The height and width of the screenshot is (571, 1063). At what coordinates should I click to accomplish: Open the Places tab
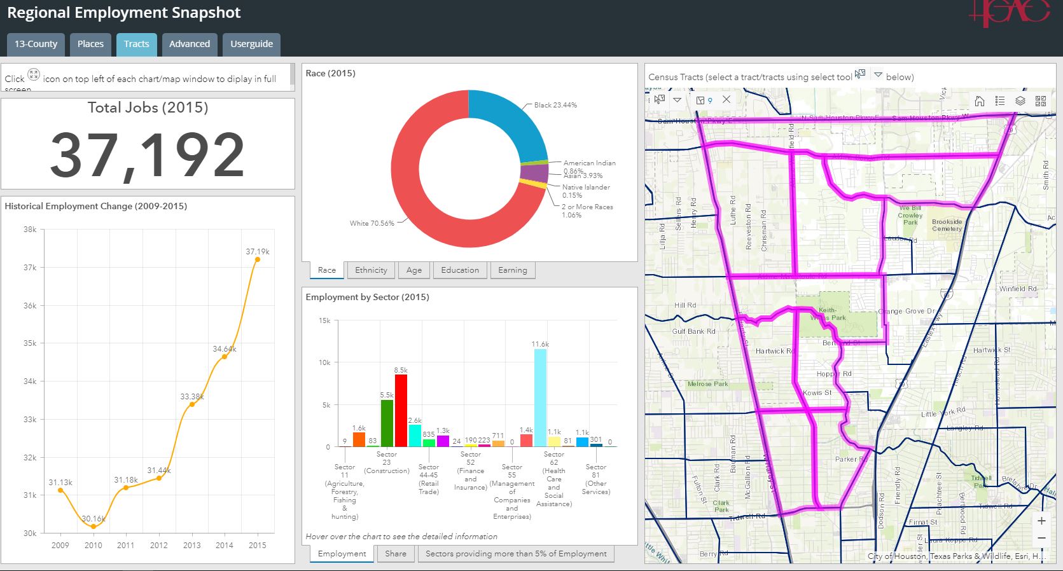[90, 44]
